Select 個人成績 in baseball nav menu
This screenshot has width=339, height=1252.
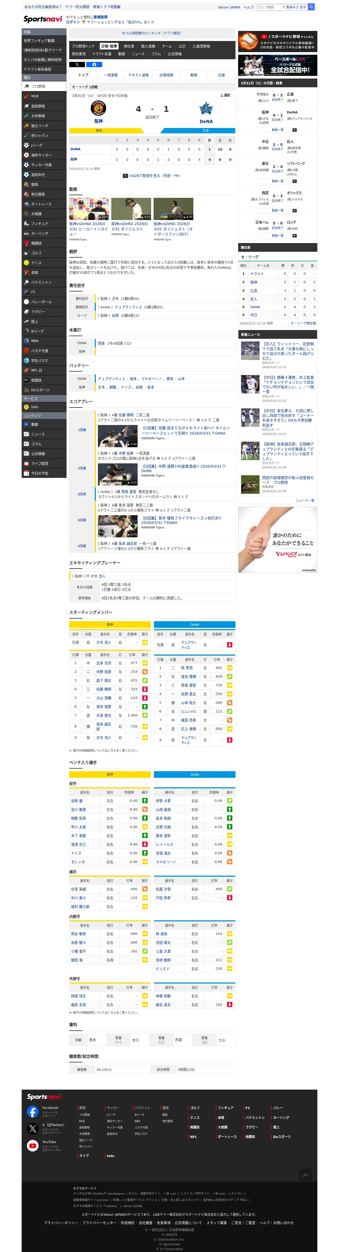148,46
